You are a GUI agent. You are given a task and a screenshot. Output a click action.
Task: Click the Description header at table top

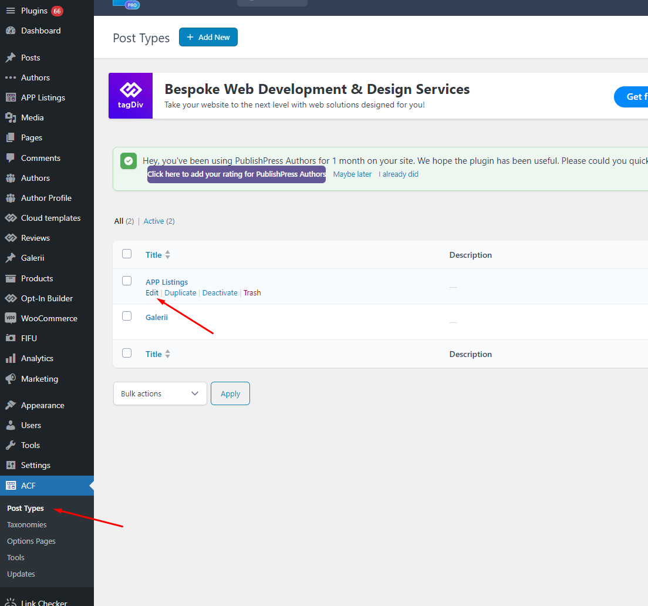470,255
